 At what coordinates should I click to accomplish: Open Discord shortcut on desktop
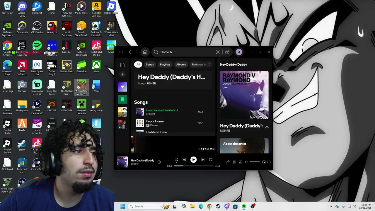click(x=22, y=9)
